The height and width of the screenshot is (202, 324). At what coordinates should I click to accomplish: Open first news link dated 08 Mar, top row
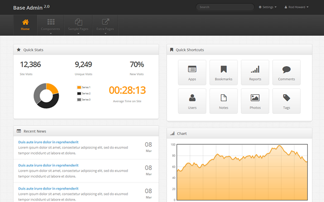click(49, 142)
